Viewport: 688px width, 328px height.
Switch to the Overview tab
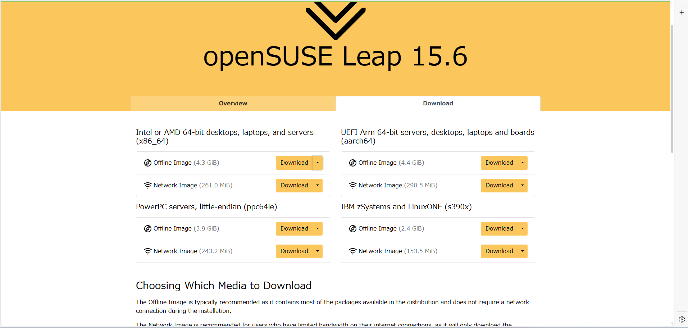233,103
